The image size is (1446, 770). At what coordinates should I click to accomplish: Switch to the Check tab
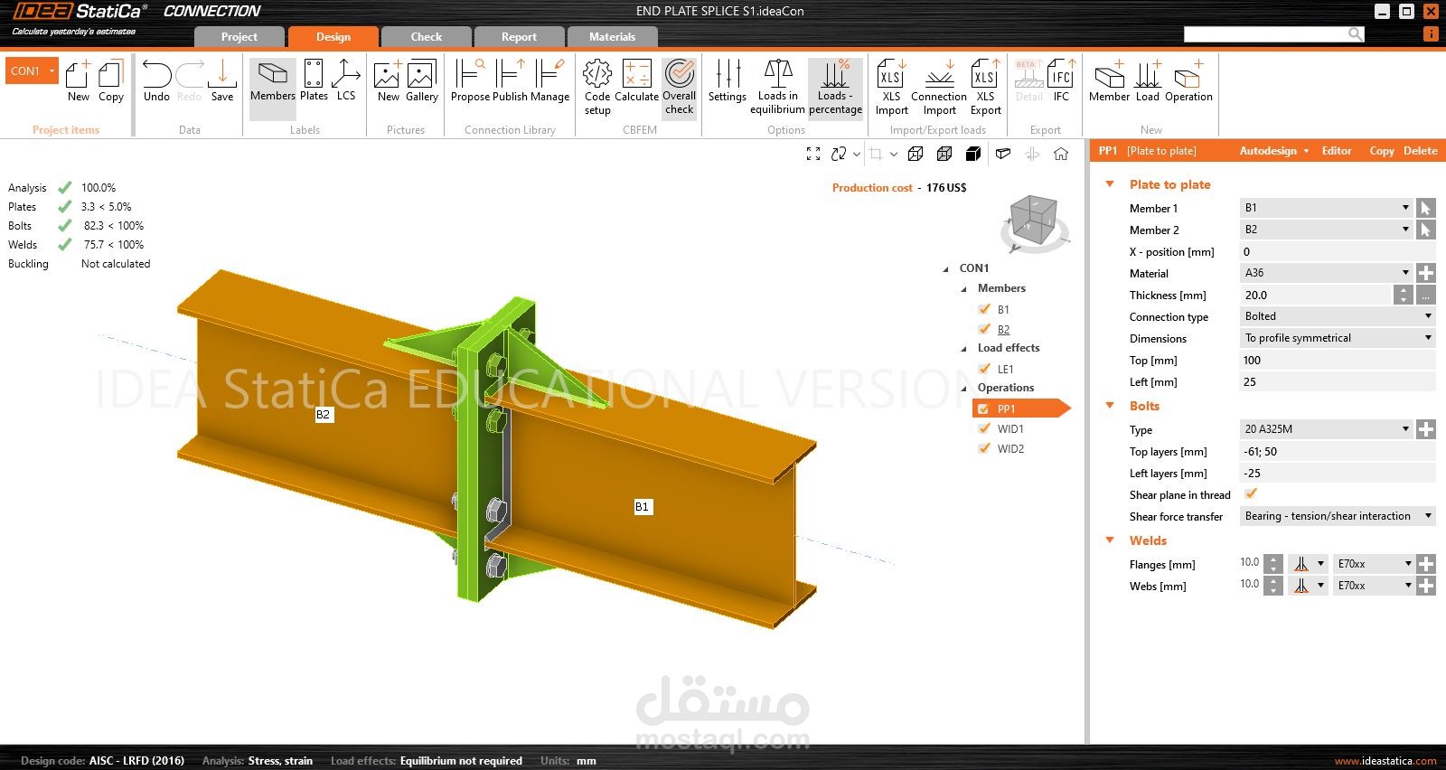pyautogui.click(x=427, y=37)
